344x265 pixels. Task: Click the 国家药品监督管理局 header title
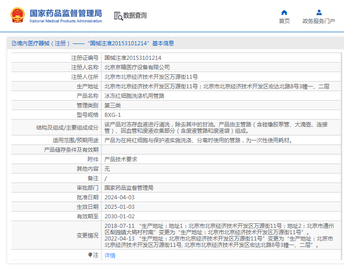(66, 13)
